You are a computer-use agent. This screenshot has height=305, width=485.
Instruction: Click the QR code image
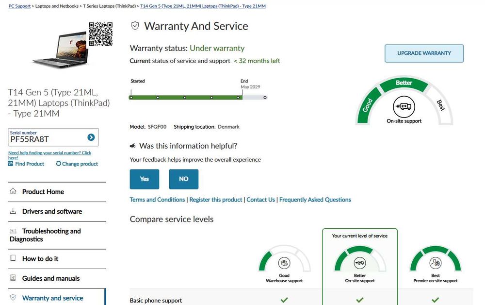coord(100,34)
